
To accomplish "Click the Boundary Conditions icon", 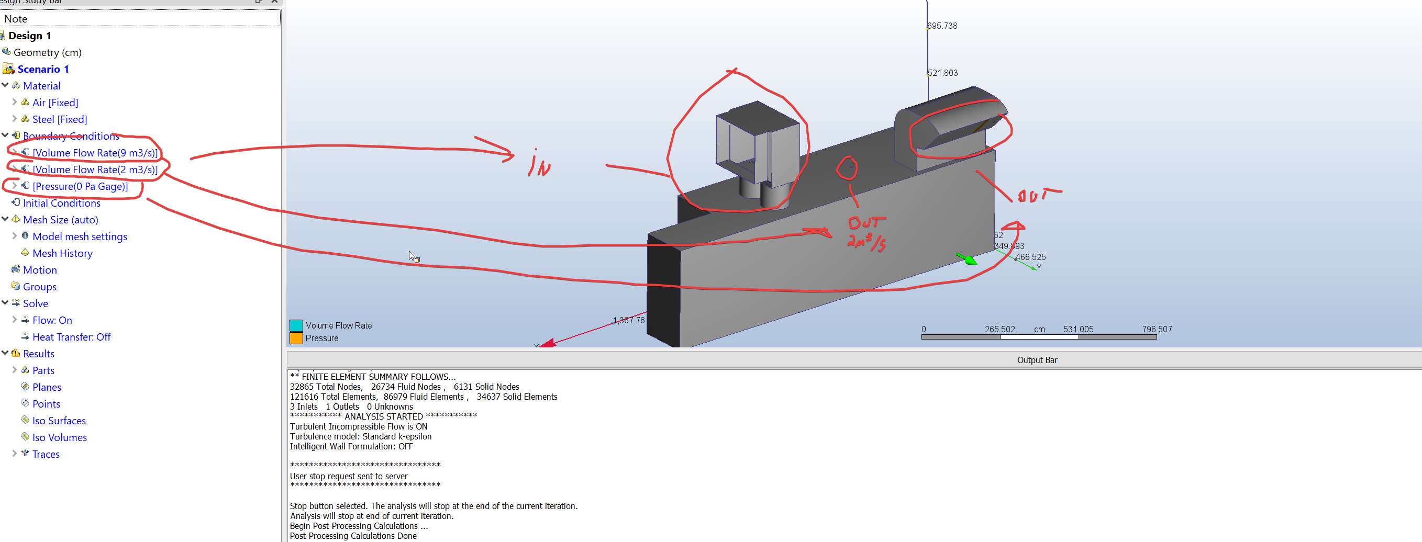I will [16, 135].
